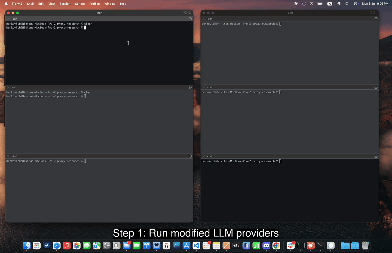392x253 pixels.
Task: Close the bottom pane in the left iTerm window
Action: [8, 156]
